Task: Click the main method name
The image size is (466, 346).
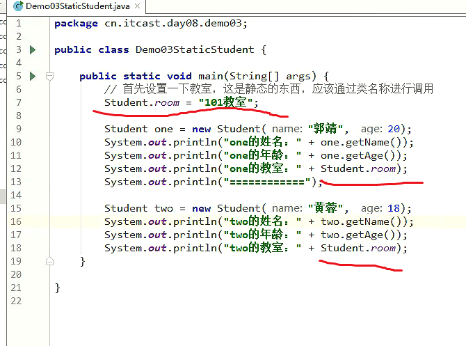Action: click(x=211, y=76)
